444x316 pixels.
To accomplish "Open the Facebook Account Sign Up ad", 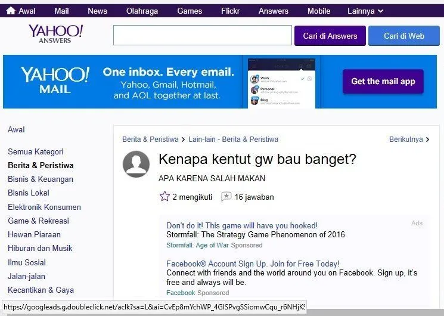I will point(253,264).
